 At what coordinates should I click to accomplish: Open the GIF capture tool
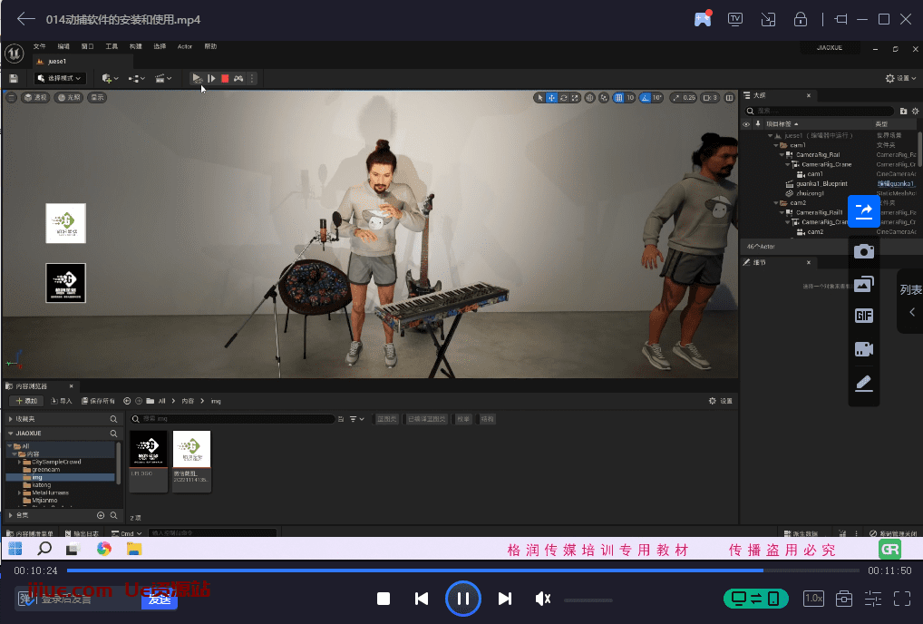tap(864, 316)
